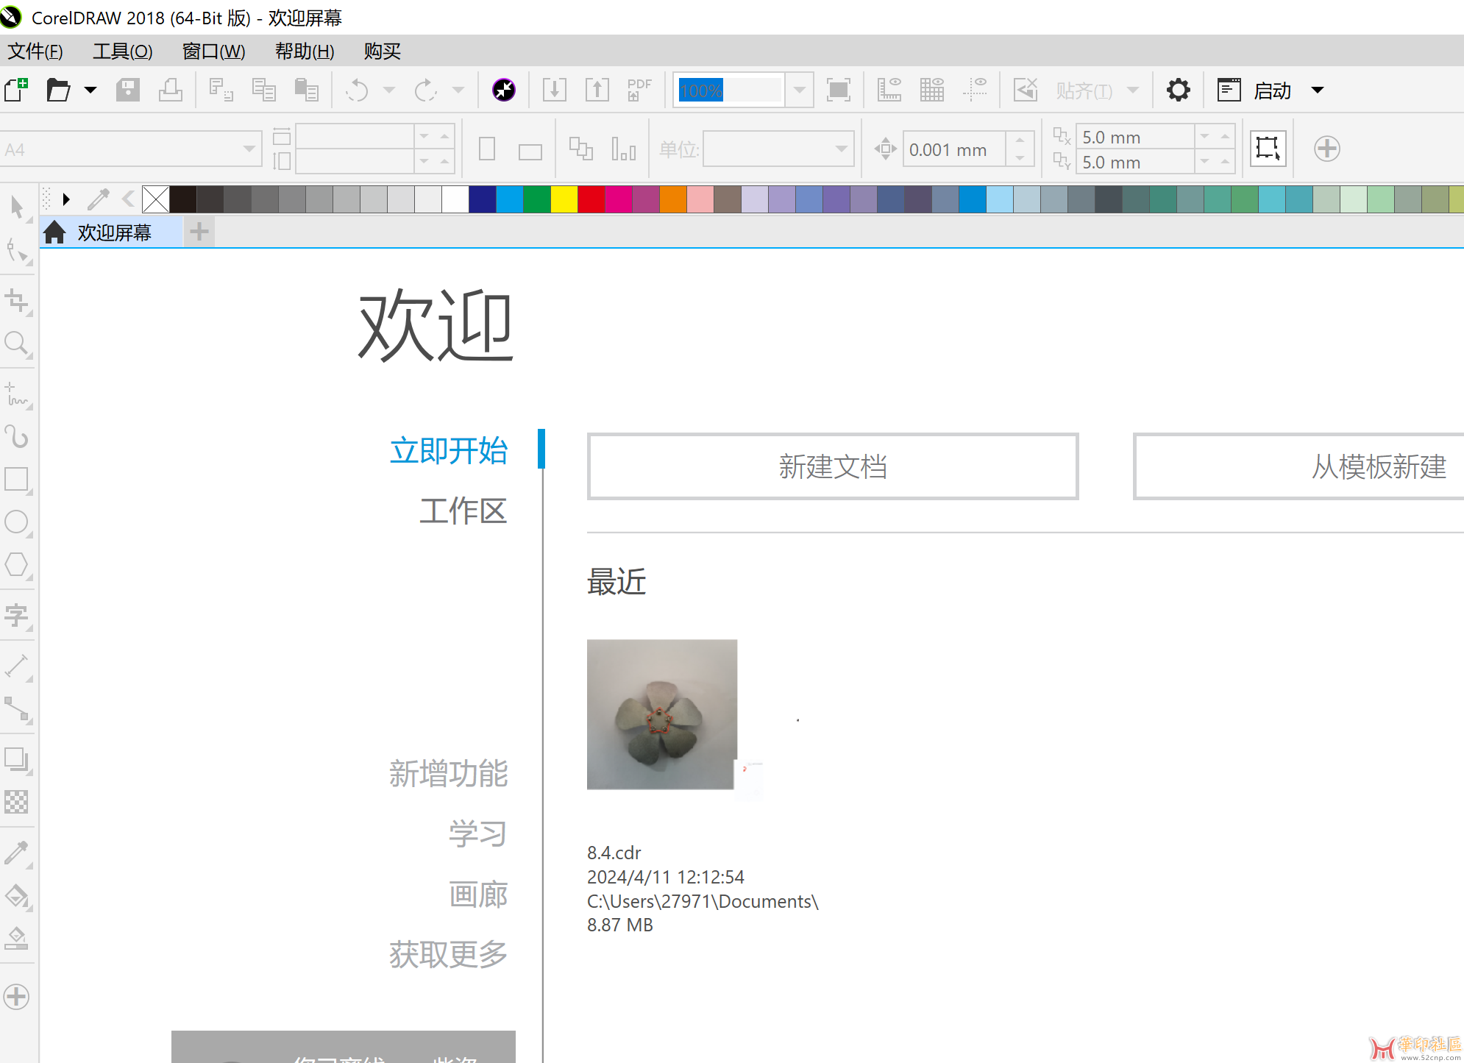
Task: Click the Save disk icon
Action: coord(128,90)
